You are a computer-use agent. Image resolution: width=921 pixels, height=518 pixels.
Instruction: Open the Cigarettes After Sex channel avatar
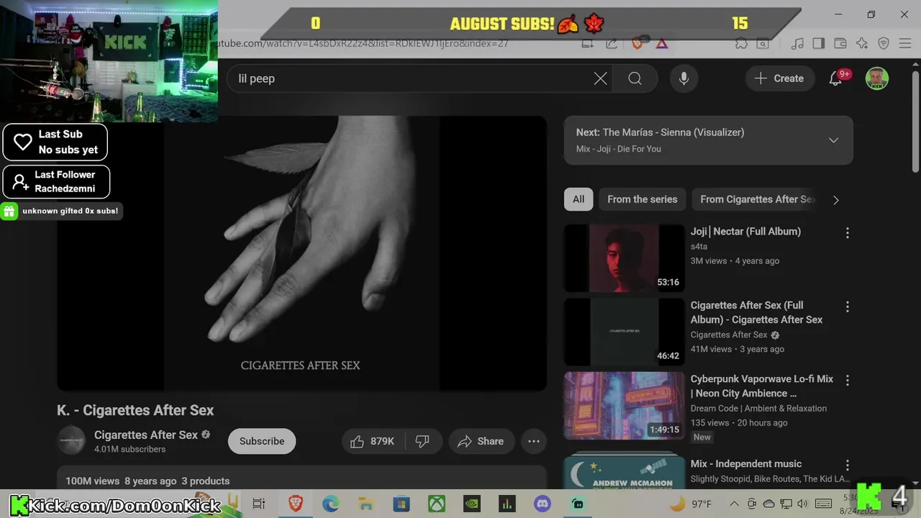[71, 441]
